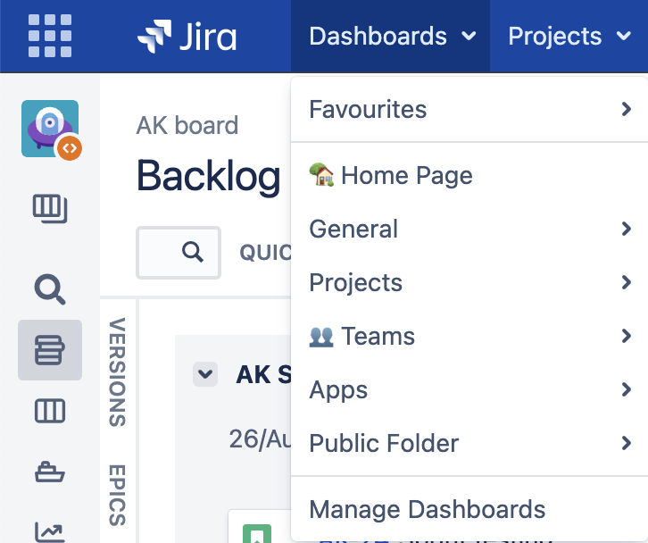Open the VERSIONS side panel tab
This screenshot has width=648, height=543.
click(x=118, y=372)
